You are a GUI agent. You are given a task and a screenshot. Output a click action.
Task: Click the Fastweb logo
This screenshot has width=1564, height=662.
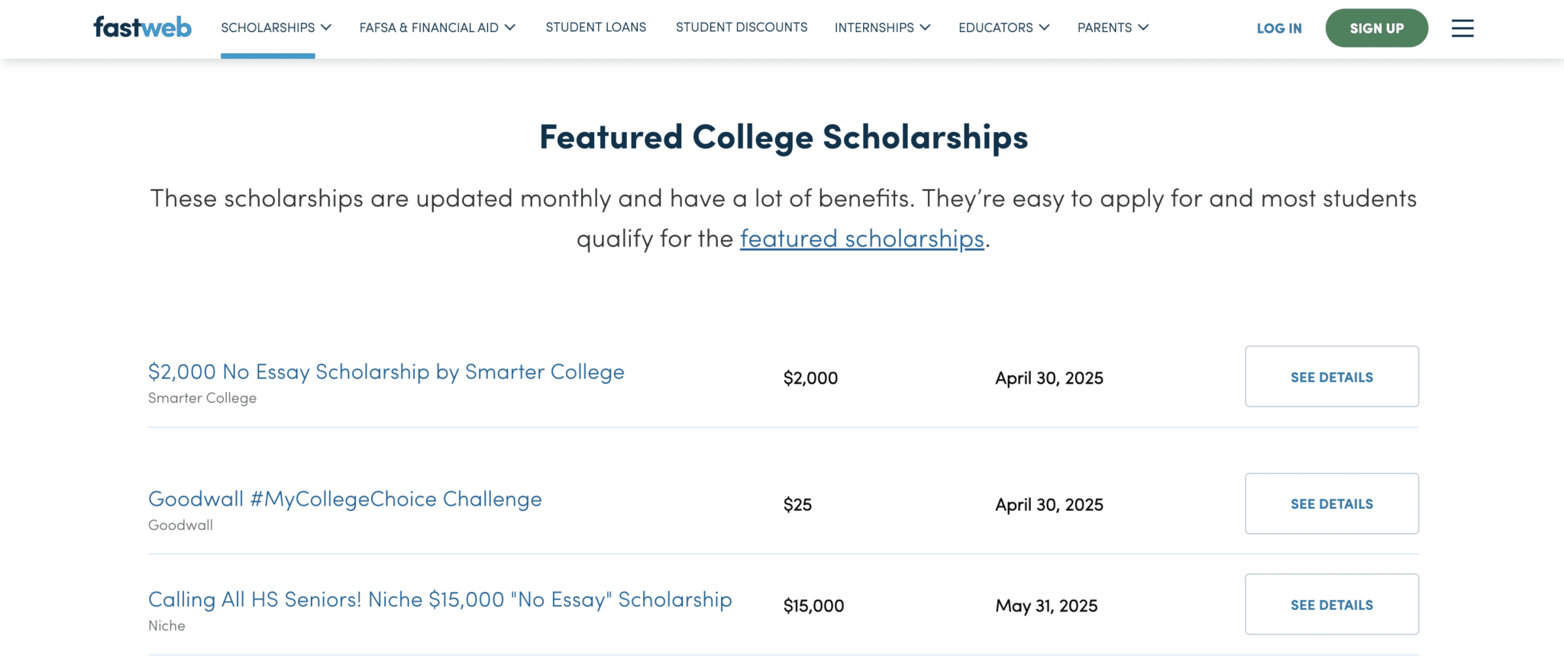tap(141, 26)
